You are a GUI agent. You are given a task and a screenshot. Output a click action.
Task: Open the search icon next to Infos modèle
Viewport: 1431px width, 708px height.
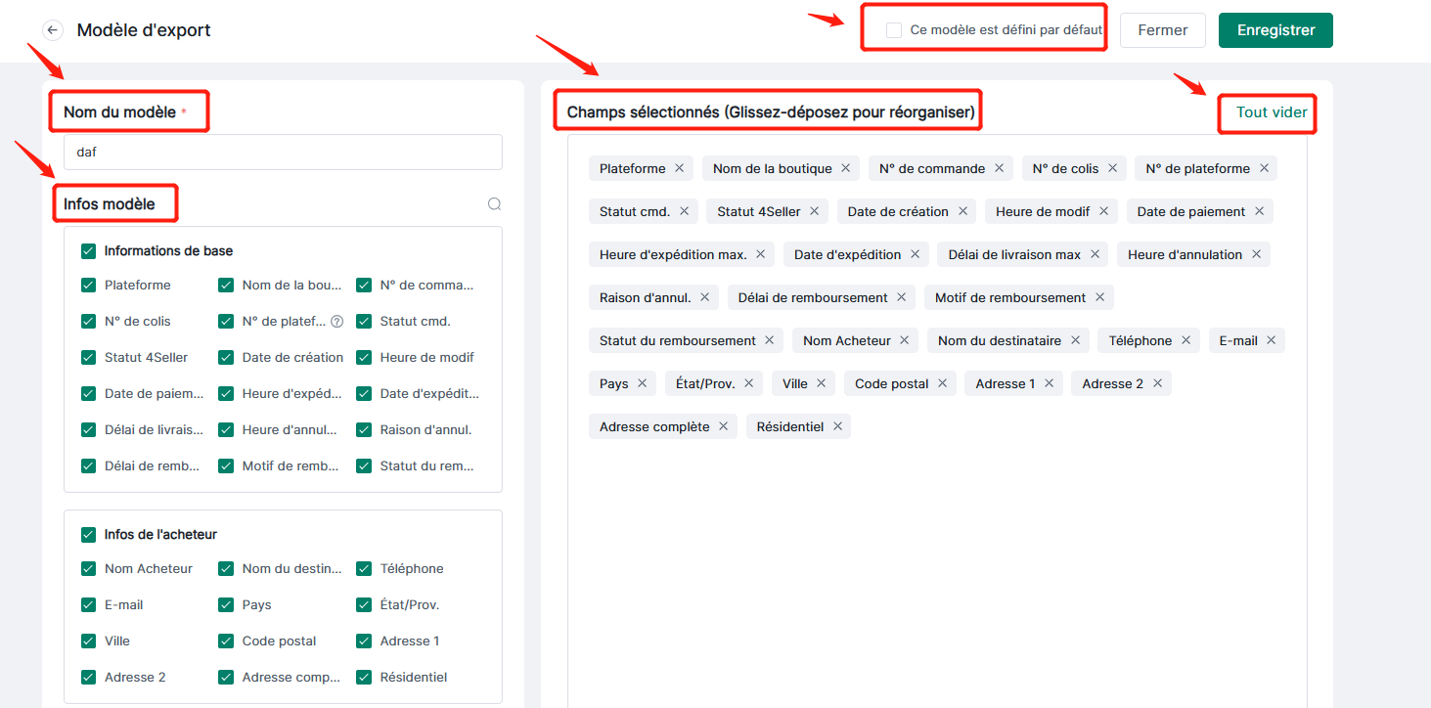pos(494,204)
